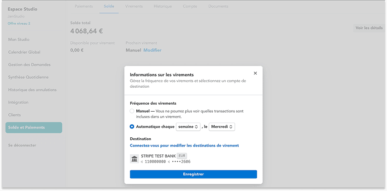Viewport: 387px width, 191px height.
Task: Click the JamStudio account name
Action: coord(16,17)
